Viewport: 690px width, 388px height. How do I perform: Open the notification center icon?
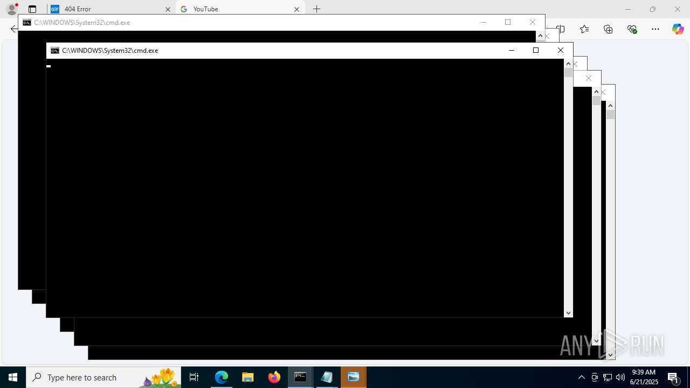(x=673, y=377)
